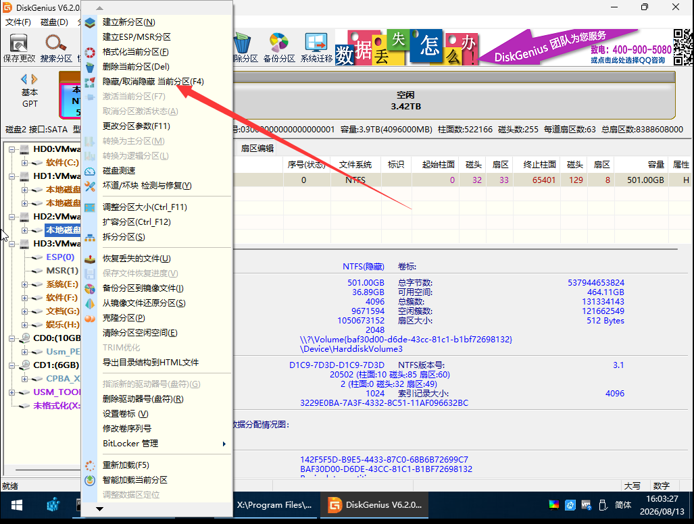Click the back arrow above 基本 GPT

coord(24,79)
